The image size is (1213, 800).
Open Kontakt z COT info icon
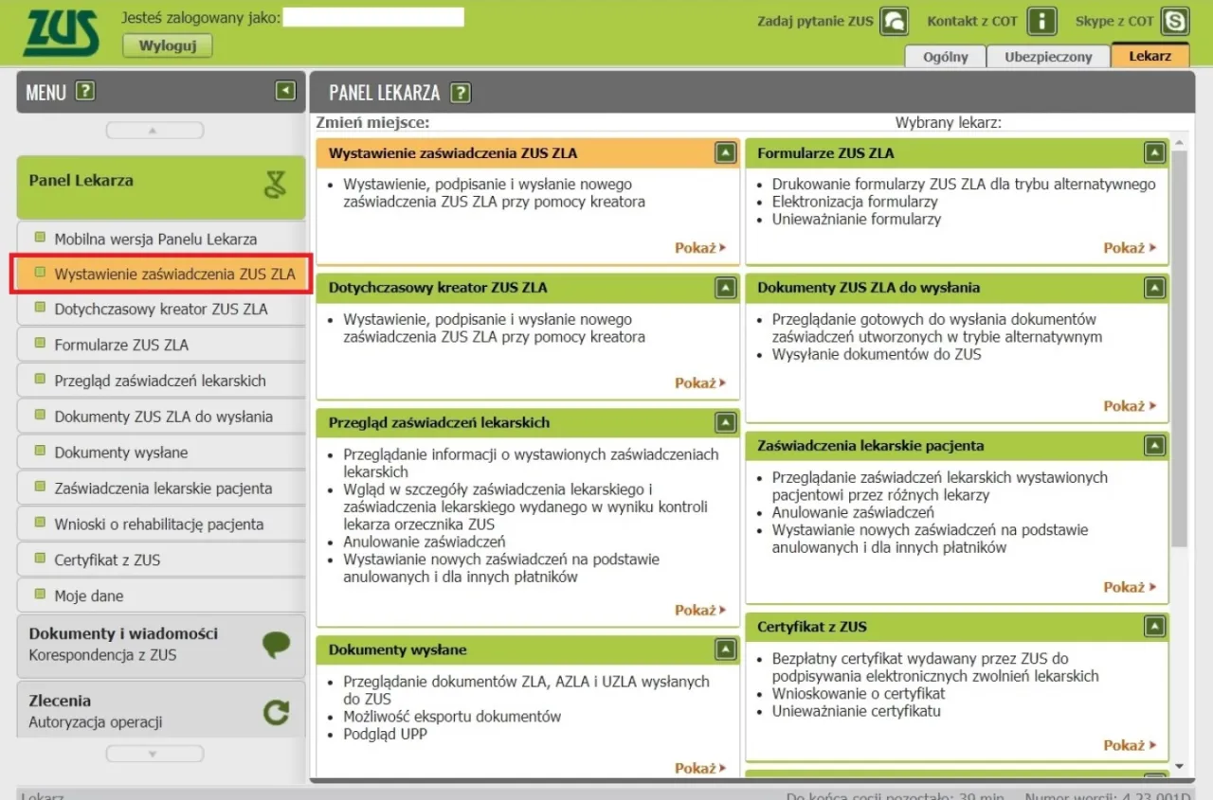1042,21
